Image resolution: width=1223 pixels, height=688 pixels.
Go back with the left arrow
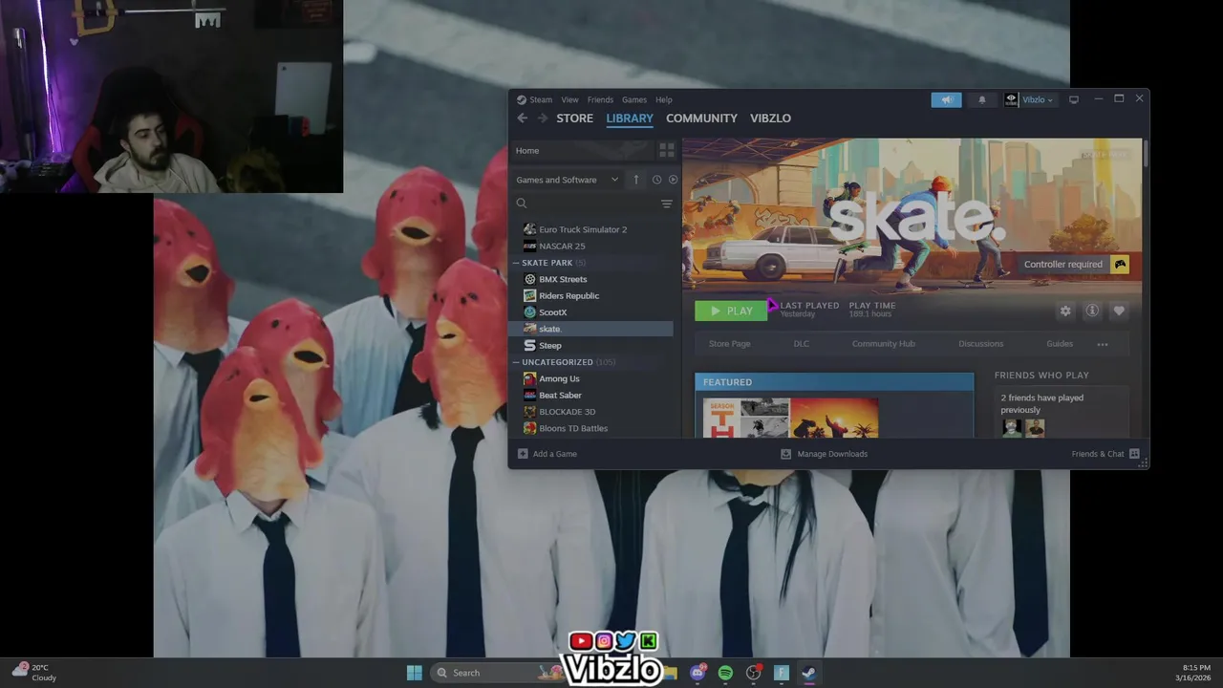coord(522,118)
